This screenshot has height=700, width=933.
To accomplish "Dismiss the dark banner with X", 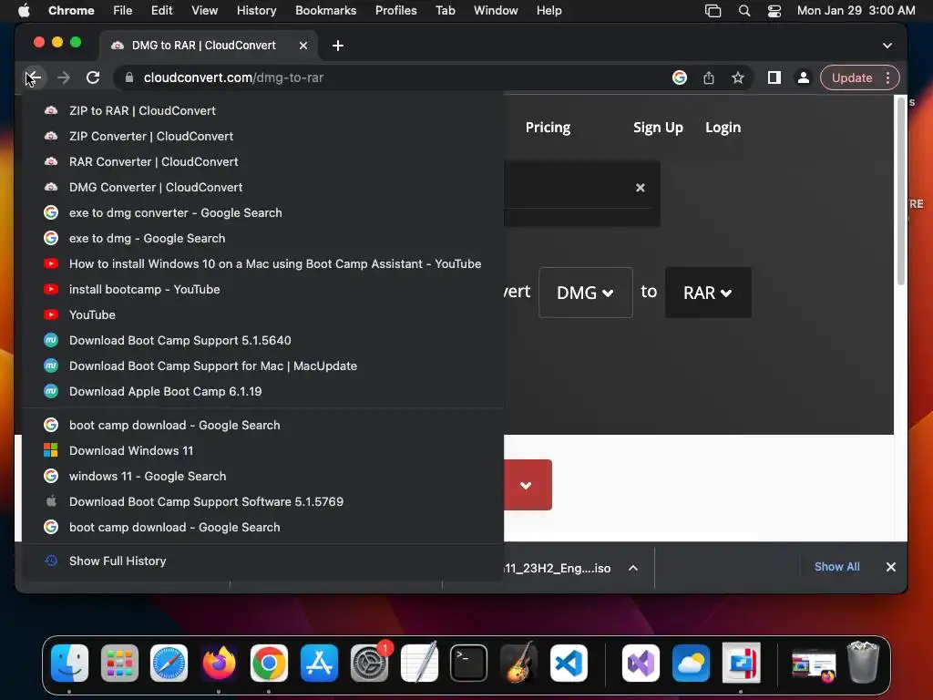I will [x=641, y=188].
